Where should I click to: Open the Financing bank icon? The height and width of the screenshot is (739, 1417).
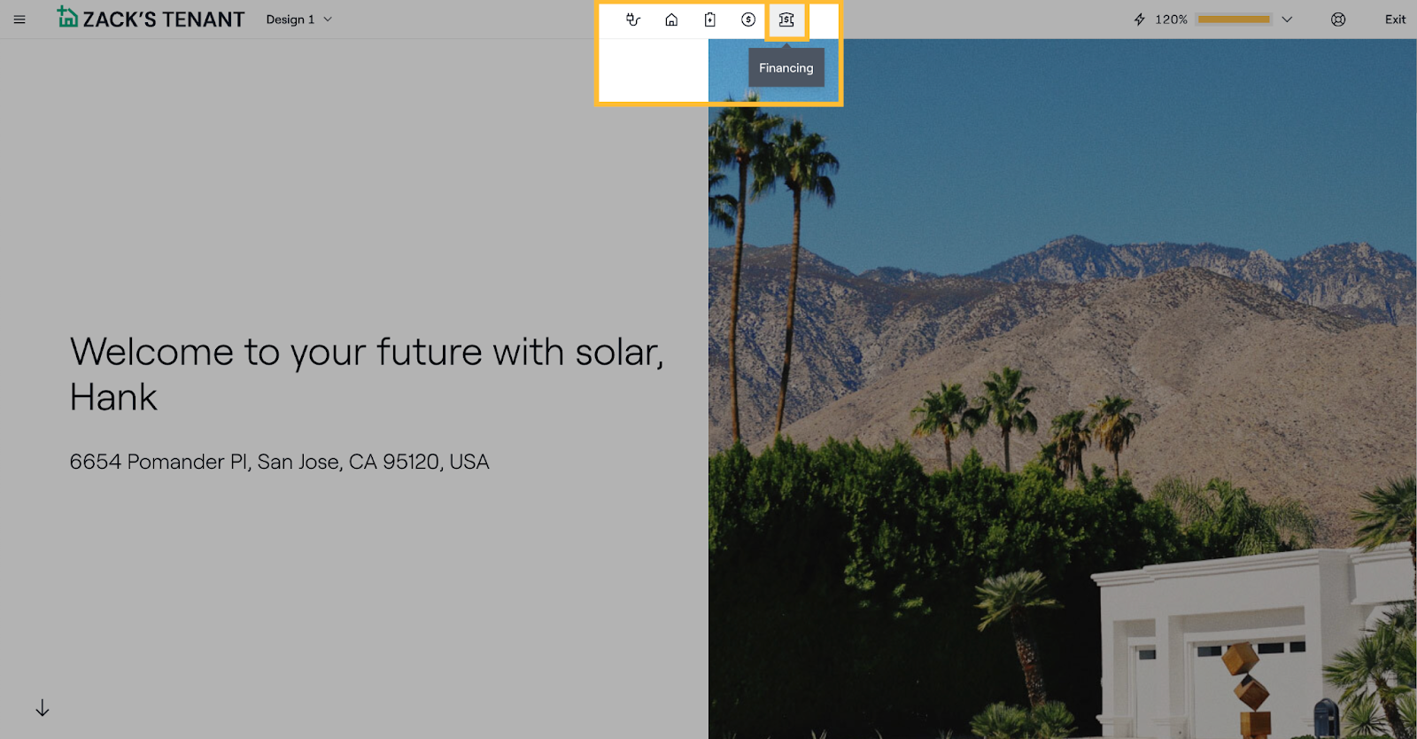coord(786,19)
